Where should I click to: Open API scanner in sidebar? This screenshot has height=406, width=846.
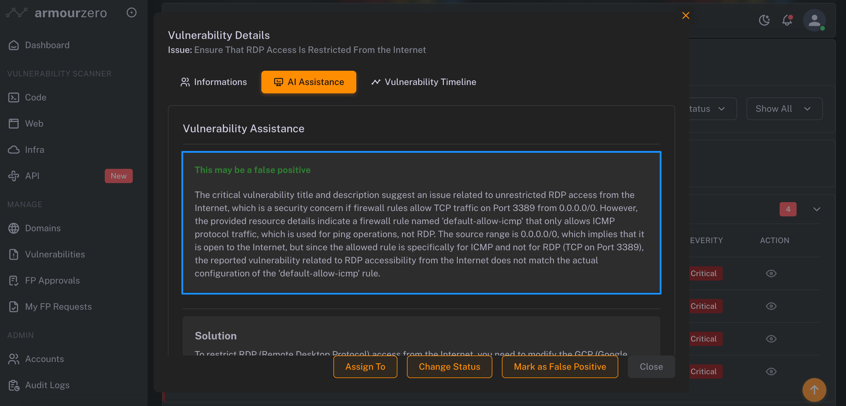32,176
